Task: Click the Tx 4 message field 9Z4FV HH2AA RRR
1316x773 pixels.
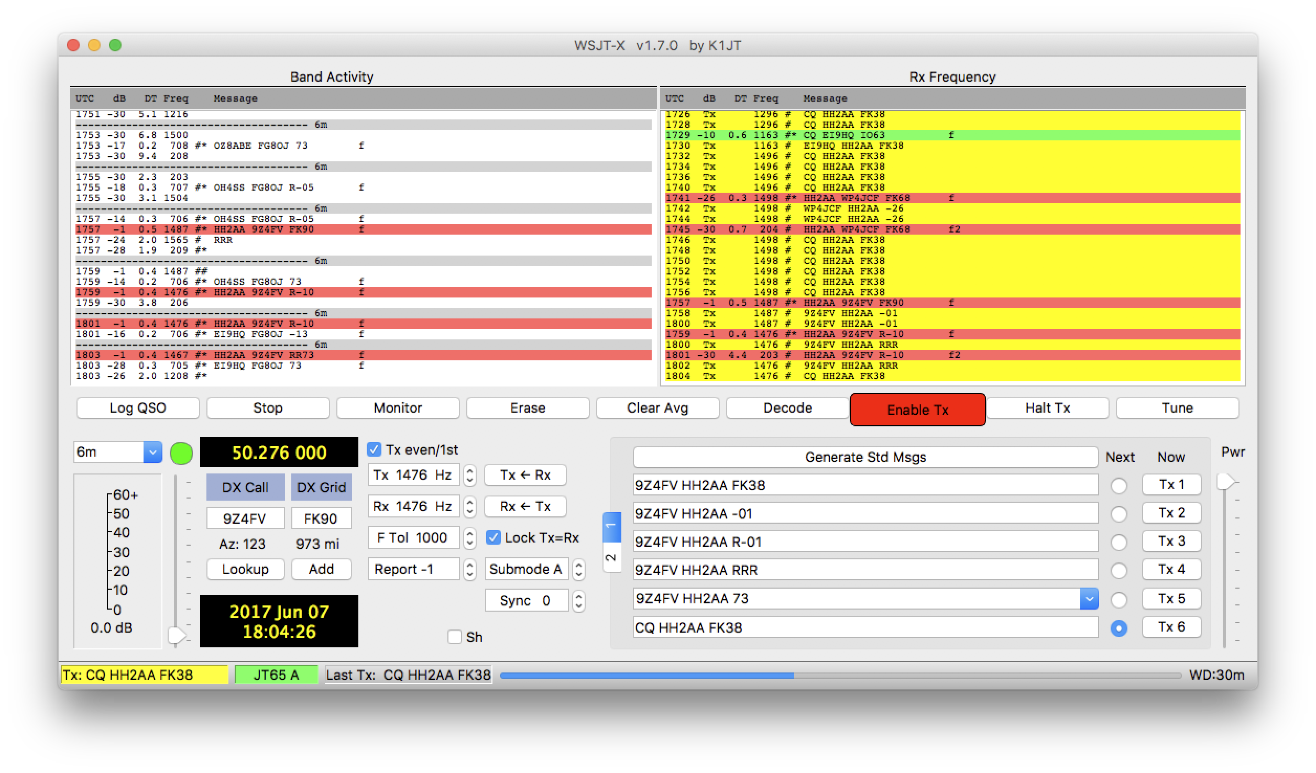Action: click(x=865, y=570)
